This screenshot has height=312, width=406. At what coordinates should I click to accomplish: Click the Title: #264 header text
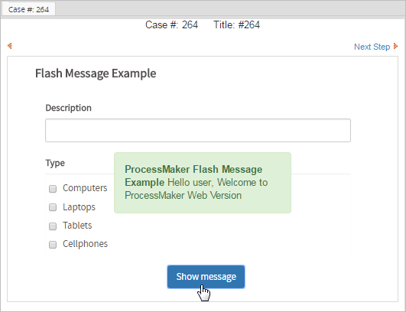pyautogui.click(x=236, y=25)
